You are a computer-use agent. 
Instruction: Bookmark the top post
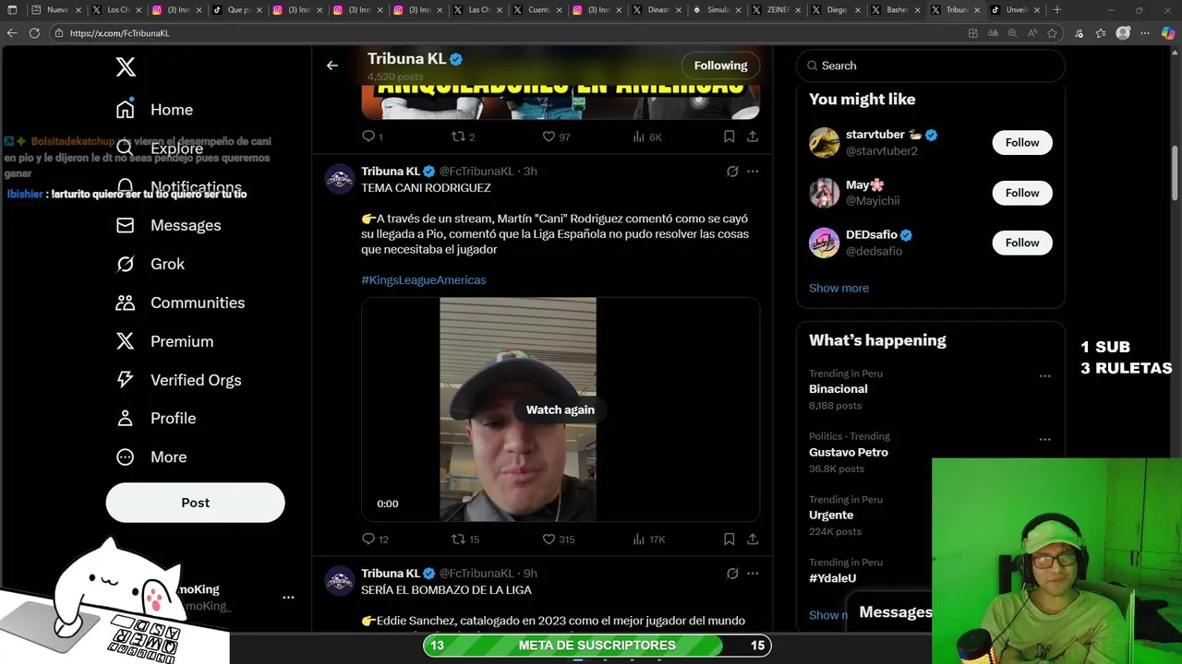pyautogui.click(x=729, y=136)
